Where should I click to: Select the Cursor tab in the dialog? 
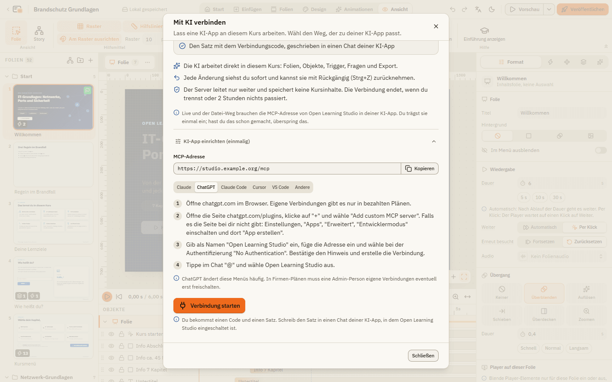coord(259,187)
